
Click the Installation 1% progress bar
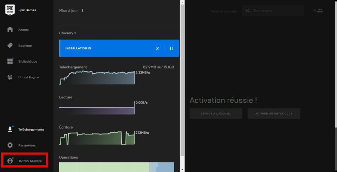point(105,48)
